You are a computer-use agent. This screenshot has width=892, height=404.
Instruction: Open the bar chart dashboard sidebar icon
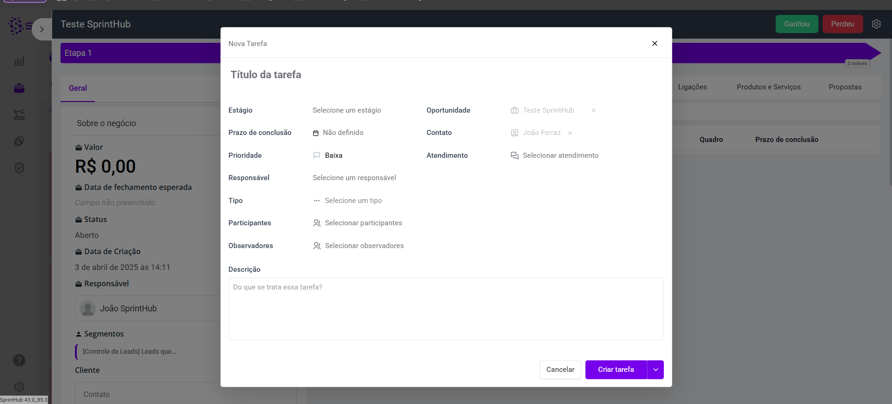coord(19,61)
